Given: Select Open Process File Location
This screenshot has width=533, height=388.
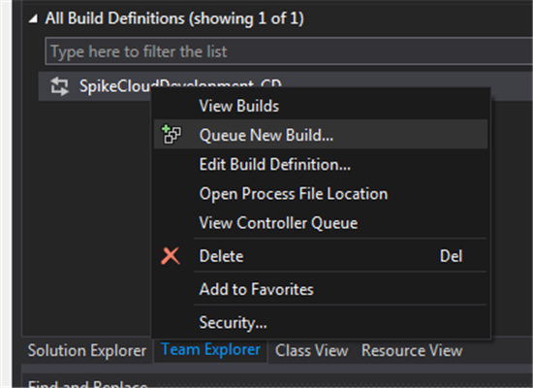Looking at the screenshot, I should click(293, 194).
